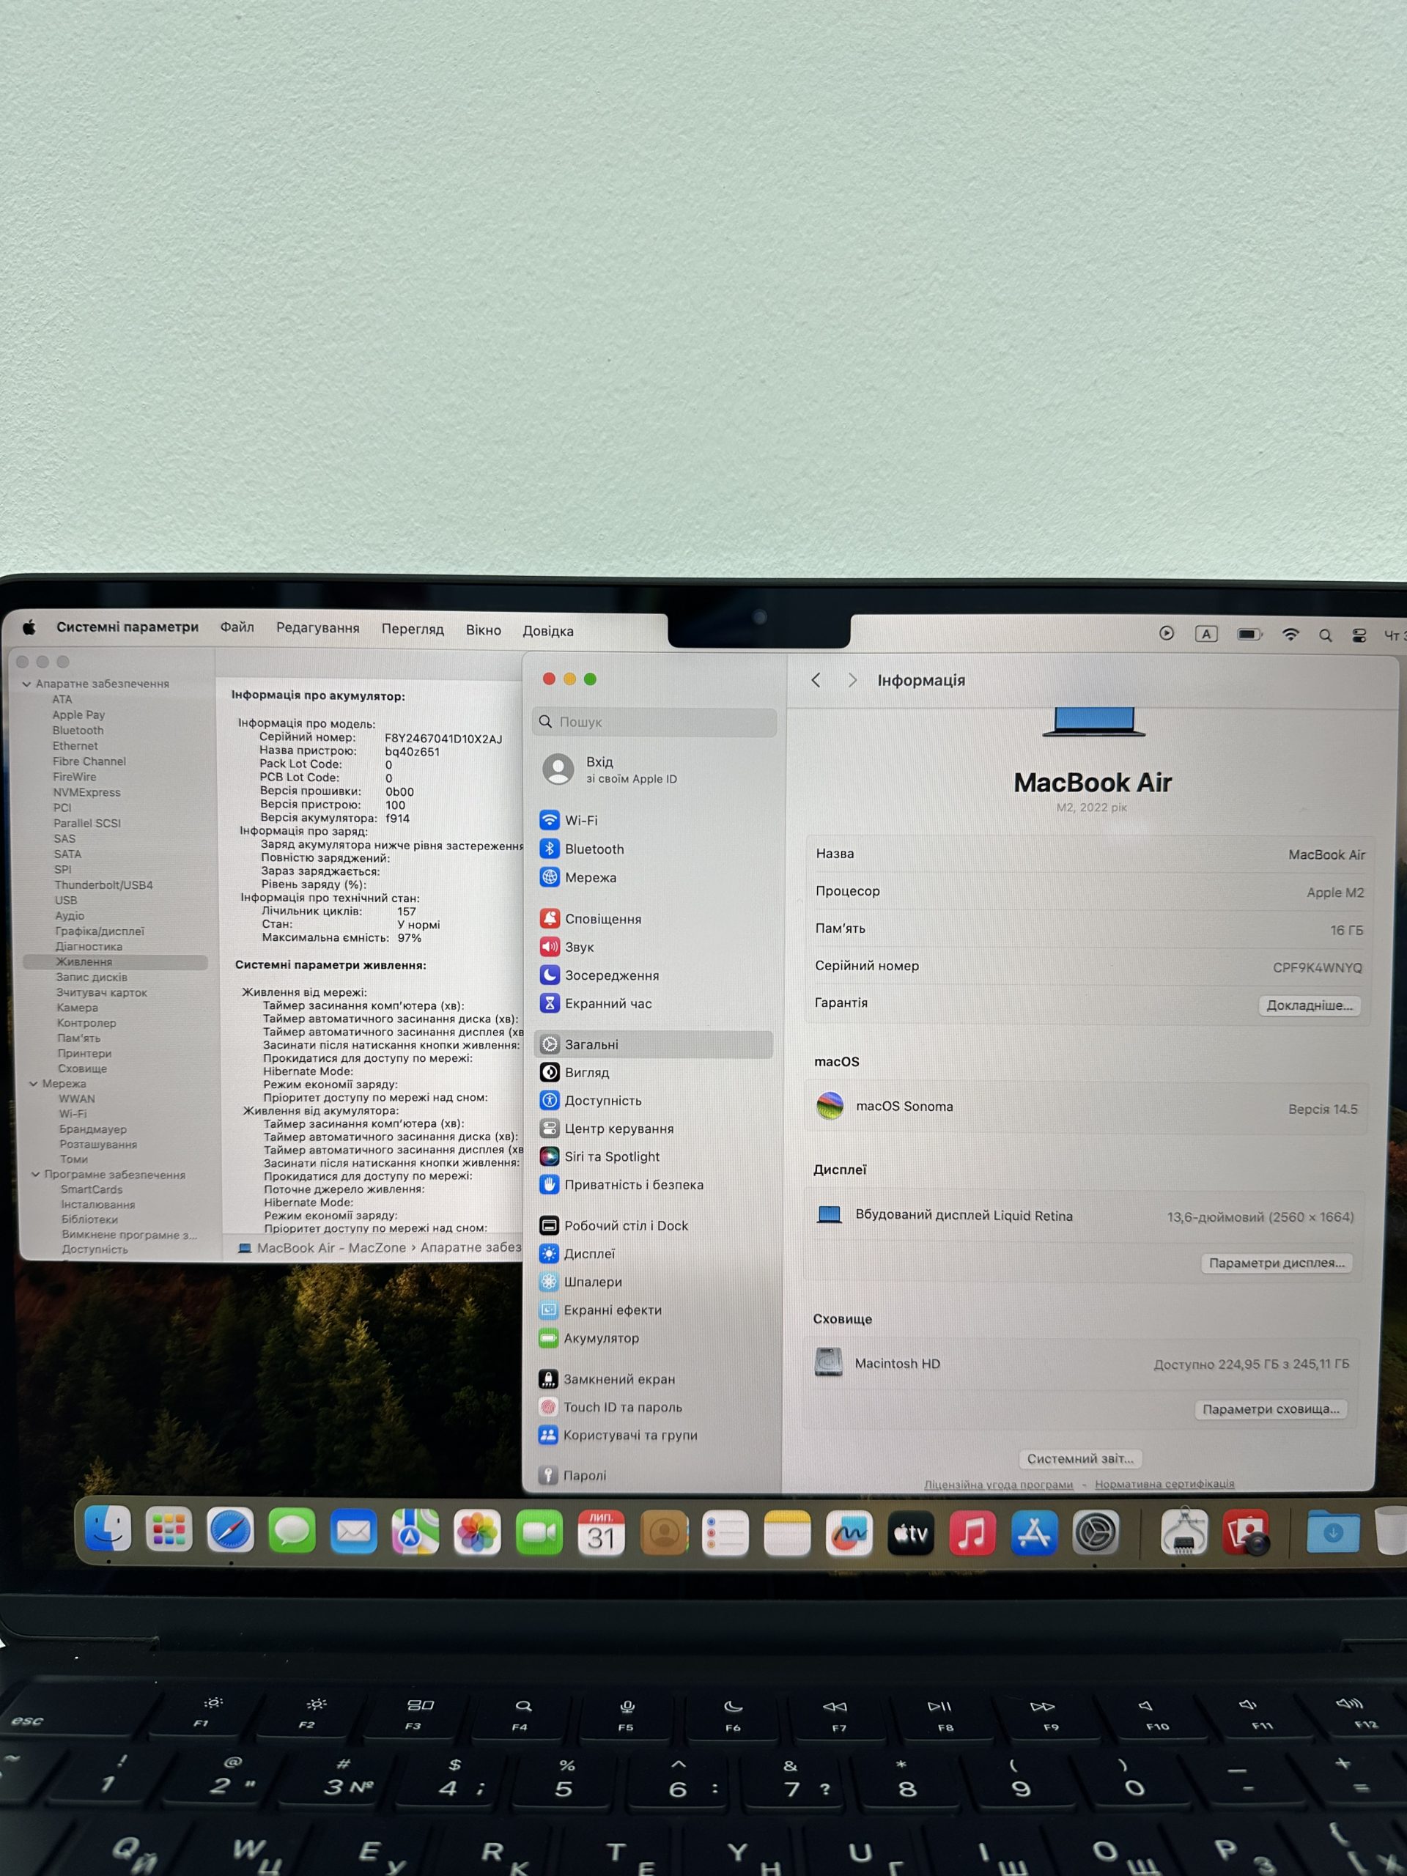Open Вікно menu

[484, 630]
